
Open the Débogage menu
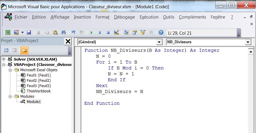click(x=124, y=17)
